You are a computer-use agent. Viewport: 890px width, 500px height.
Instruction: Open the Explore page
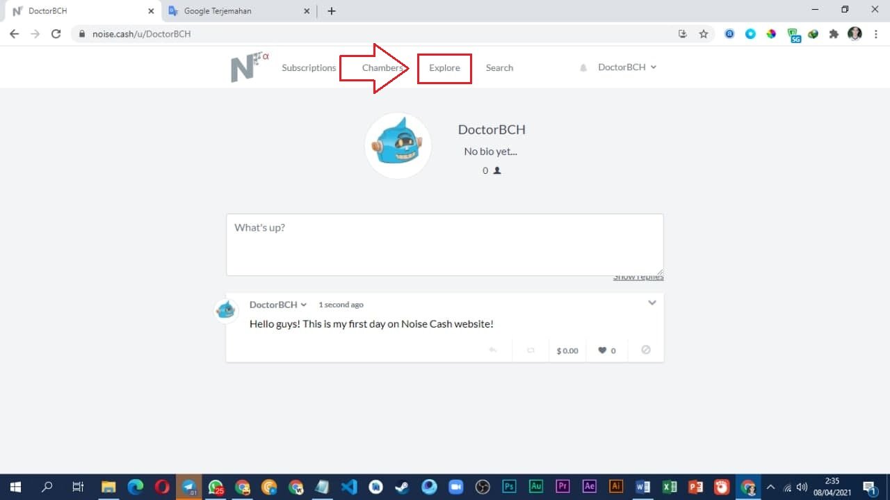444,67
